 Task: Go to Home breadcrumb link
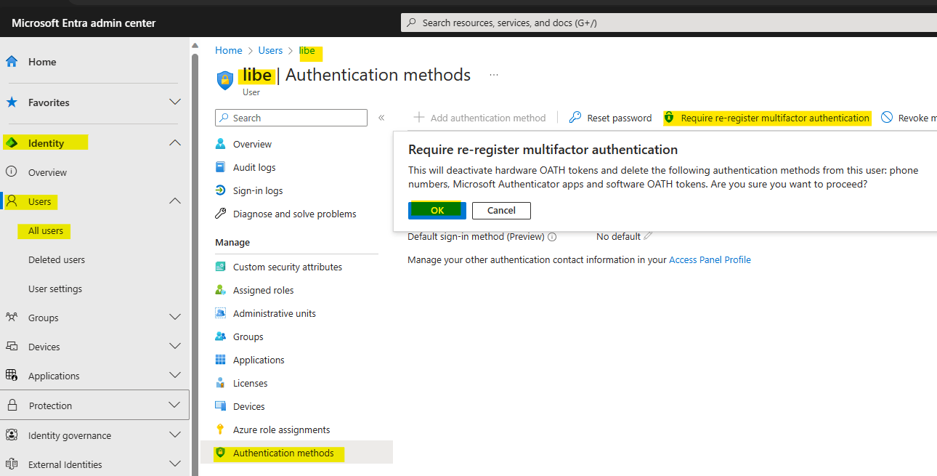pyautogui.click(x=229, y=50)
